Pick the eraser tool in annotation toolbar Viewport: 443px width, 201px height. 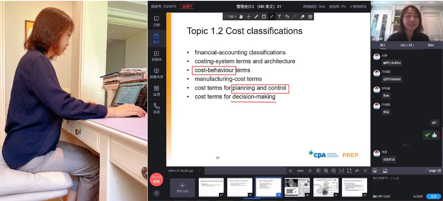[302, 17]
